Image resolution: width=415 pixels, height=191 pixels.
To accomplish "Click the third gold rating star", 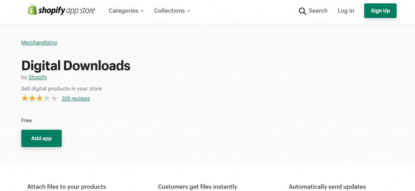I will 39,99.
